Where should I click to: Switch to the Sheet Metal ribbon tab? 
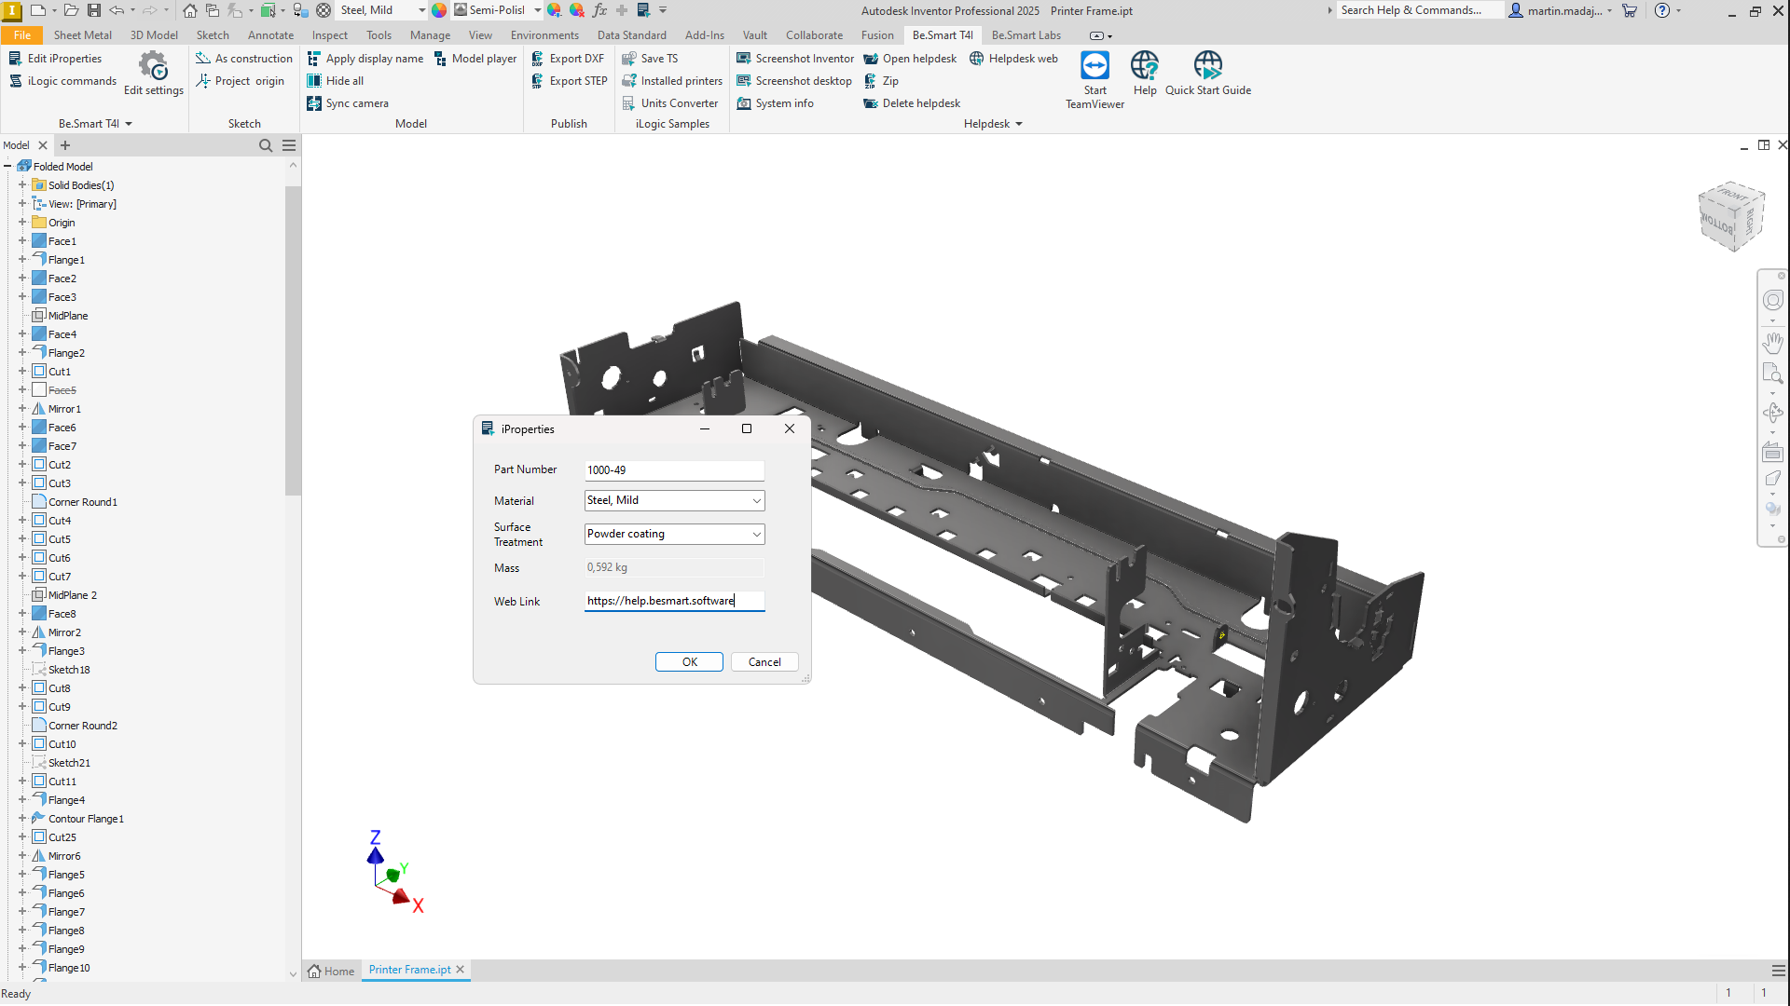pyautogui.click(x=82, y=35)
